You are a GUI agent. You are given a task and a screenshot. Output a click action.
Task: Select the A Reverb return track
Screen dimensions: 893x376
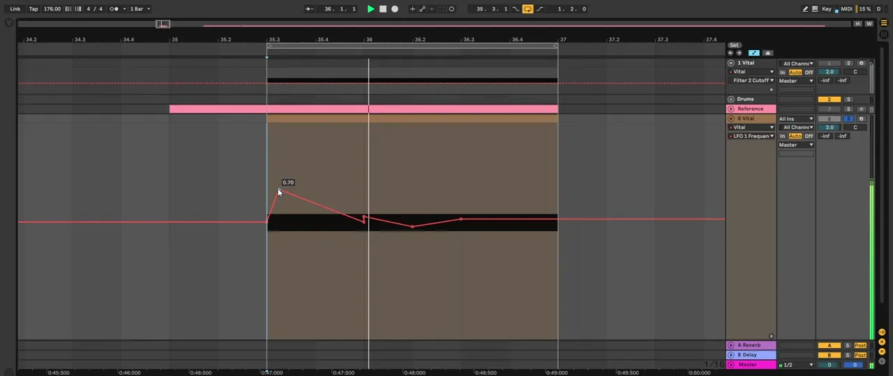(x=752, y=345)
